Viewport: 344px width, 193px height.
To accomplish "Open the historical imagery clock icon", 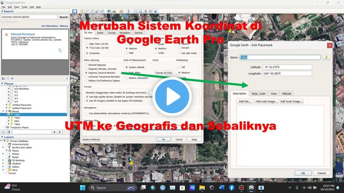I will 109,11.
